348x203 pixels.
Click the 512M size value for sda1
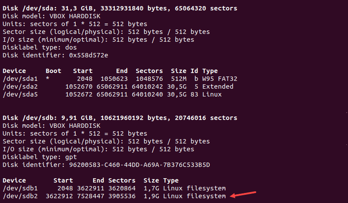179,79
